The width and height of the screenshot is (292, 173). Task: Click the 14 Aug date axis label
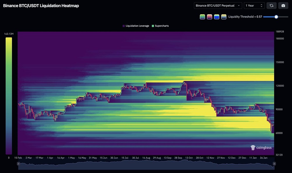point(146,158)
